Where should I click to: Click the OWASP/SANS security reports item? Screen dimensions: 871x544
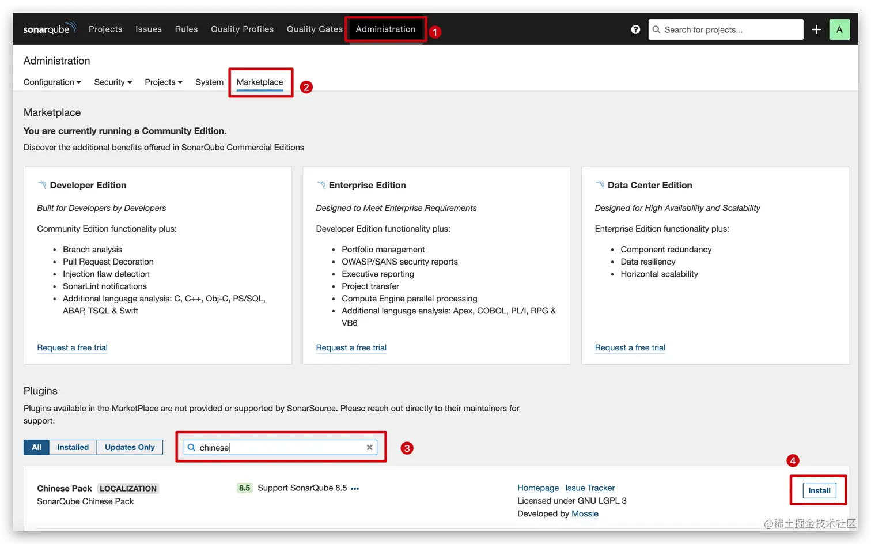pos(400,262)
